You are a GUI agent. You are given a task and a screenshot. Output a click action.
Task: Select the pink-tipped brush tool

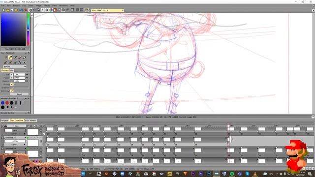tap(20, 58)
